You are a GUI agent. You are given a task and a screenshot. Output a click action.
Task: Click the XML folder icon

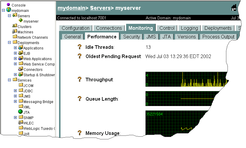(x=21, y=106)
